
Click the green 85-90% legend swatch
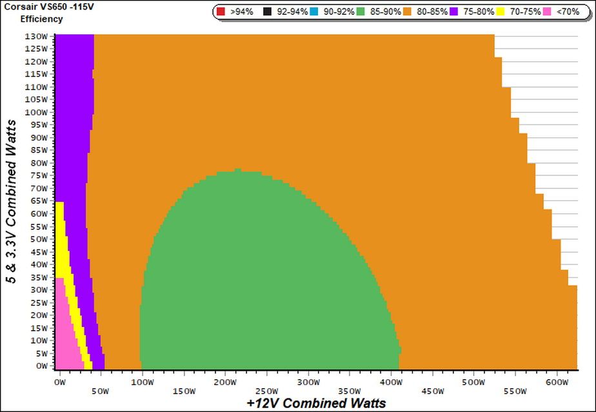[361, 12]
